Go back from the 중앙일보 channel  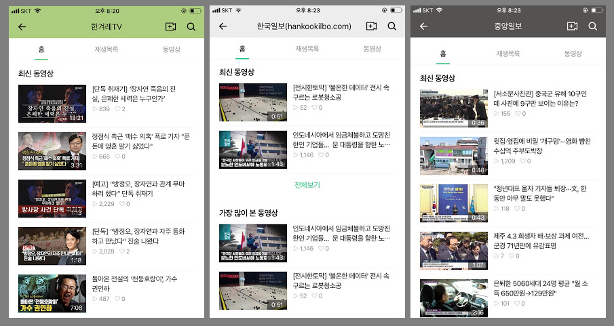tap(423, 26)
